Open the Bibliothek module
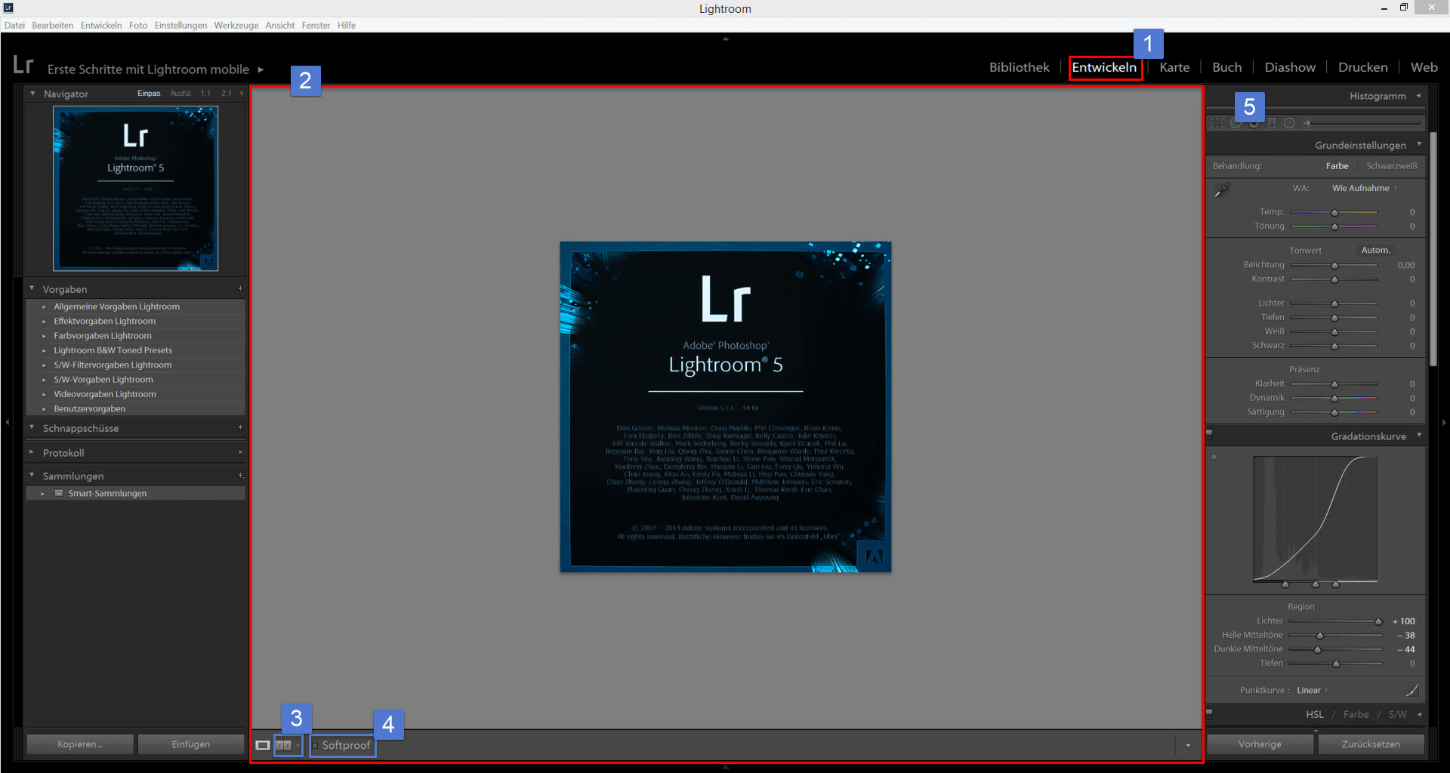The width and height of the screenshot is (1450, 773). 1019,67
